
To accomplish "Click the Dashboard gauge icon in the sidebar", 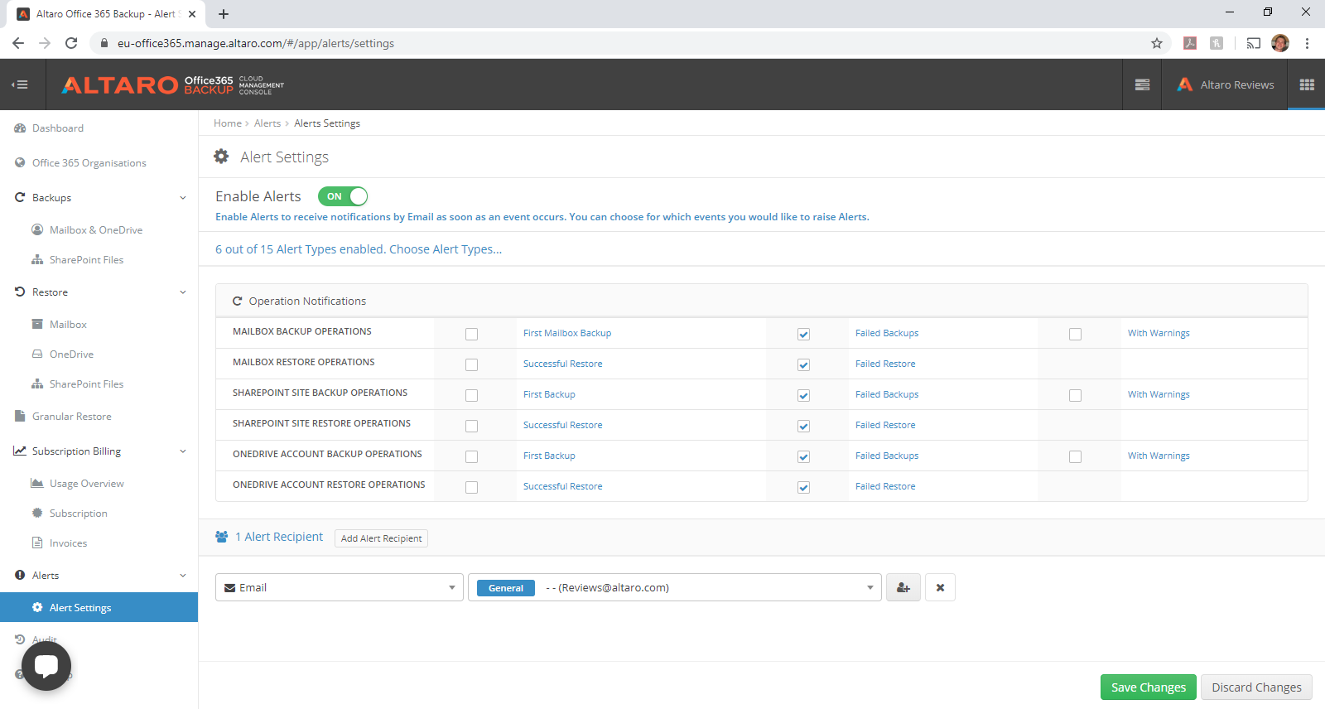I will point(20,128).
